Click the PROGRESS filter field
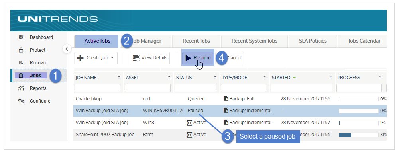Screen dimensions: 407x160 [359, 88]
